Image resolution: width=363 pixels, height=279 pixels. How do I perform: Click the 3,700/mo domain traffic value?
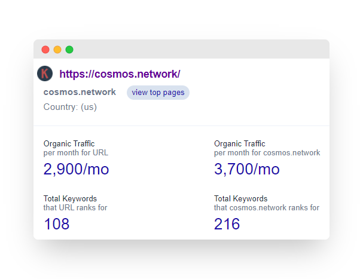coord(247,169)
